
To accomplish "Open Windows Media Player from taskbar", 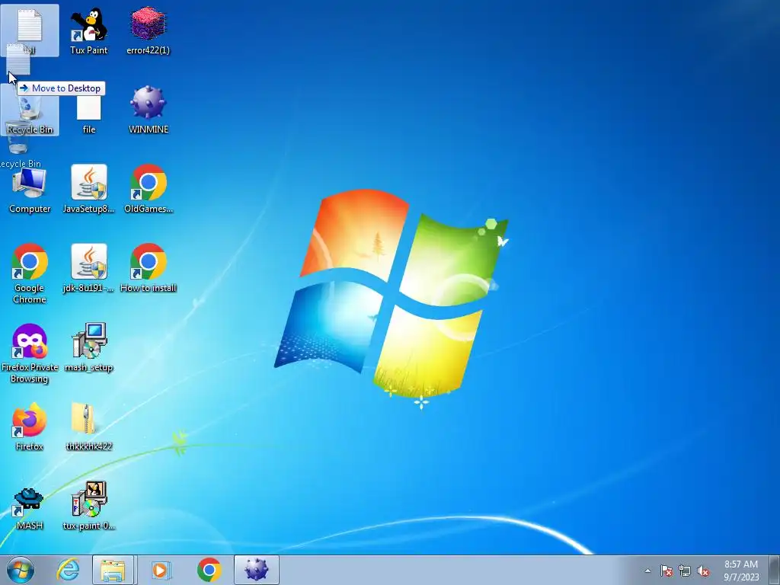I will point(160,570).
